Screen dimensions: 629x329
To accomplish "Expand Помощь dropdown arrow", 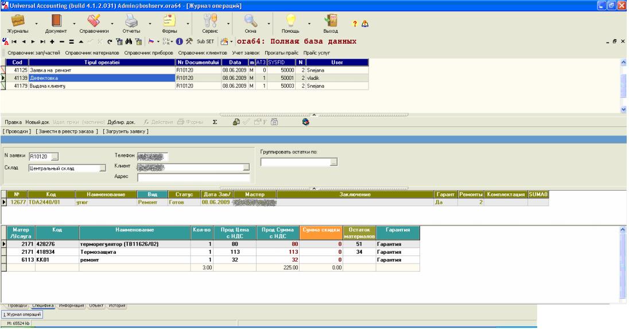I will [309, 24].
